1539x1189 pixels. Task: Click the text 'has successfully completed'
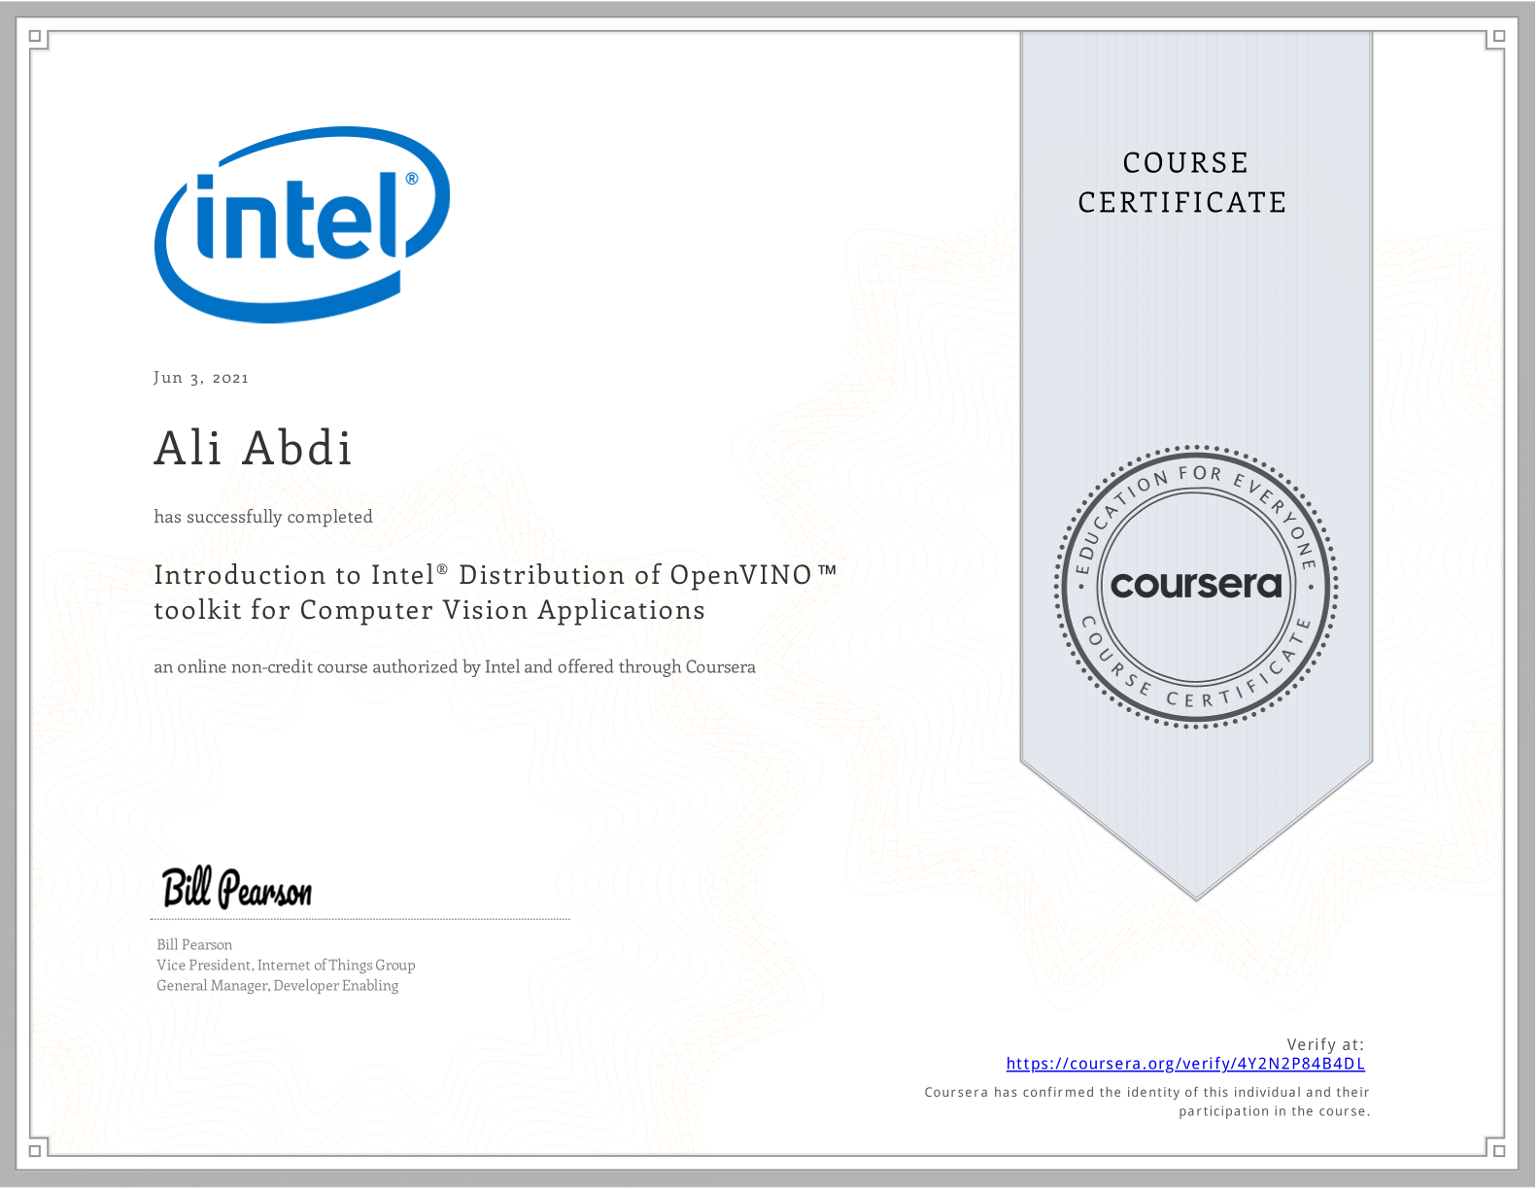point(263,517)
